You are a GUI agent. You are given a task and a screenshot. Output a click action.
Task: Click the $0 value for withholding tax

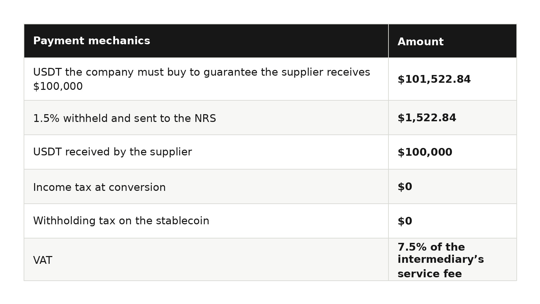(x=405, y=221)
